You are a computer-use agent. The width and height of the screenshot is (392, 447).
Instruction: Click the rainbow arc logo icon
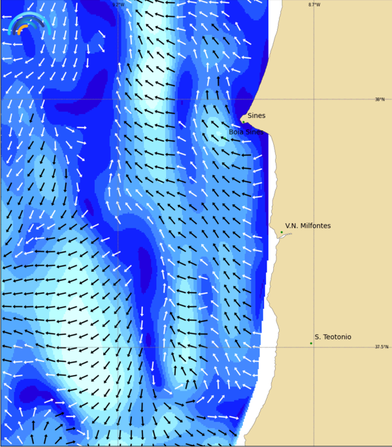pos(27,24)
